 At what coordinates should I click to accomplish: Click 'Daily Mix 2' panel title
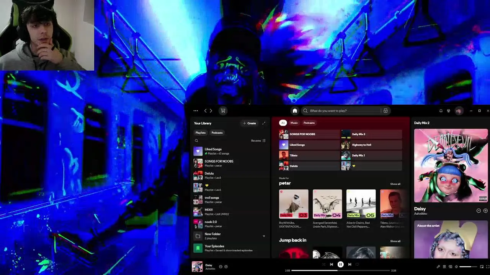coord(421,123)
